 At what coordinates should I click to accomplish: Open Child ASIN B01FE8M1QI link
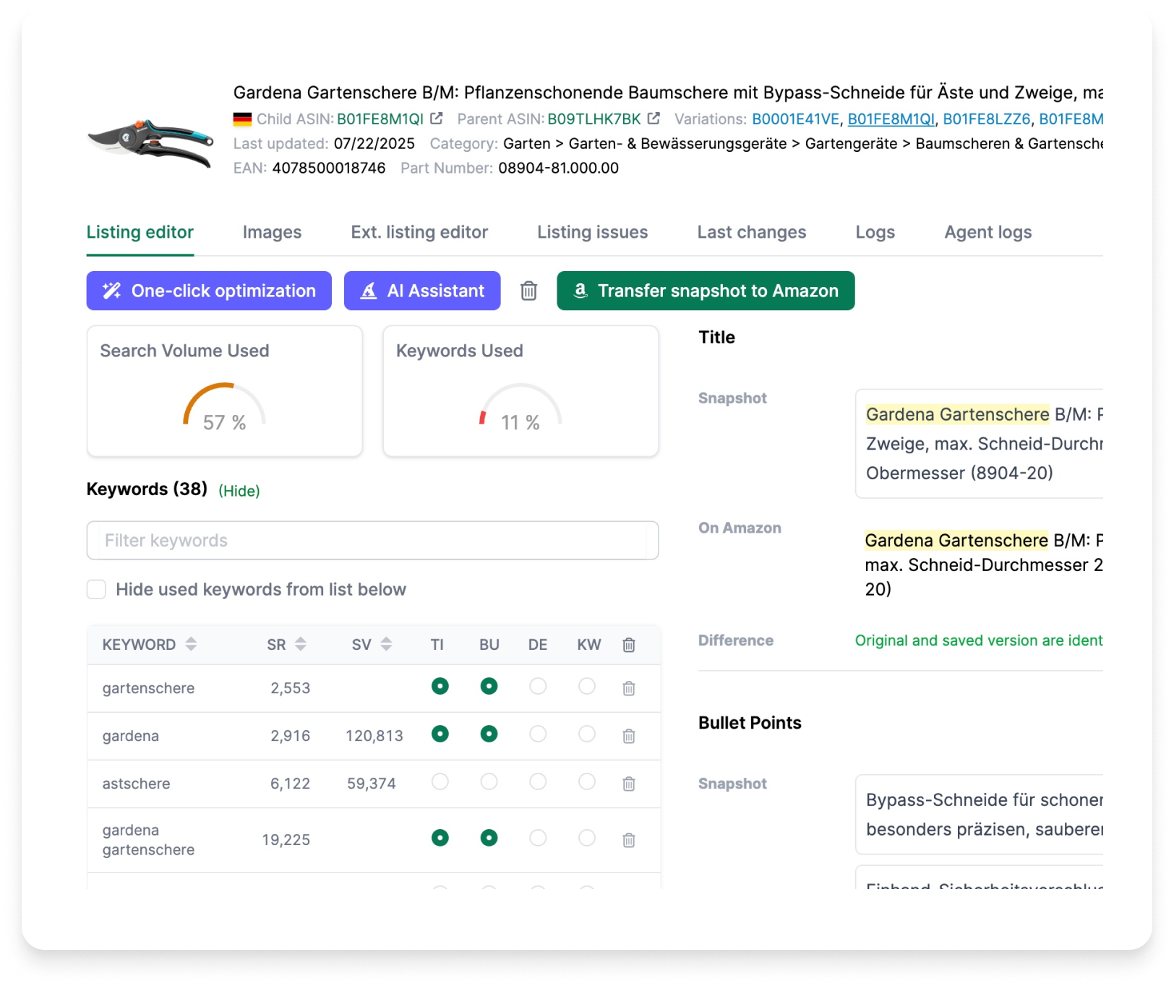tap(380, 119)
